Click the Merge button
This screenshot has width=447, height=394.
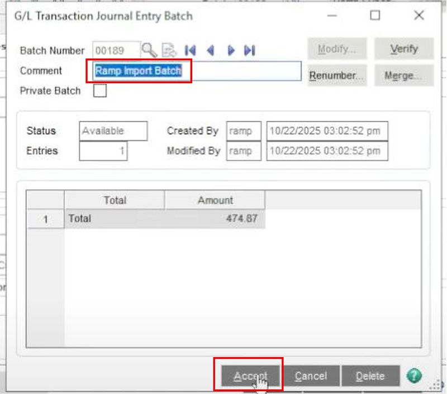pyautogui.click(x=403, y=76)
